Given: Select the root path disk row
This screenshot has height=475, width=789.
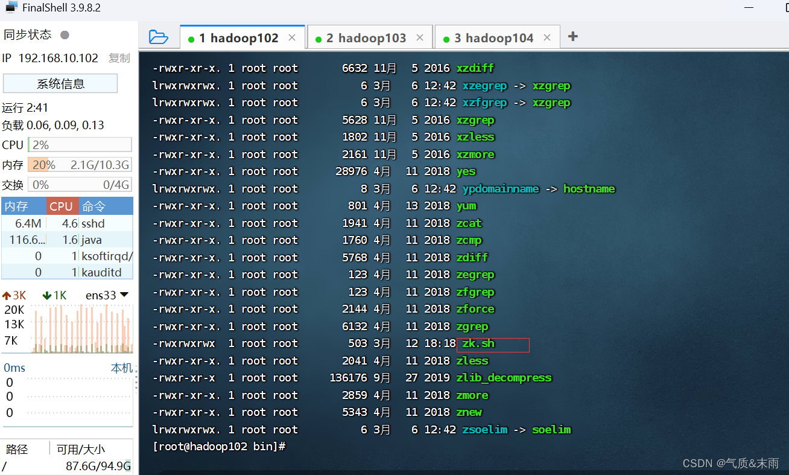Looking at the screenshot, I should tap(67, 466).
